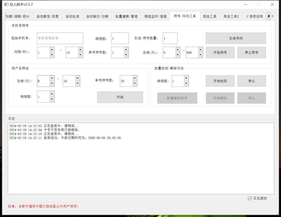Screen dimensions: 281x217
Task: Start username filtering with the 开始 button
Action: point(120,97)
